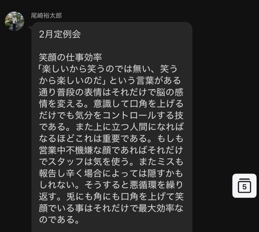Screen dimensions: 259x232
Task: Tap the line containing 悪循環を繰り
Action: pyautogui.click(x=111, y=185)
